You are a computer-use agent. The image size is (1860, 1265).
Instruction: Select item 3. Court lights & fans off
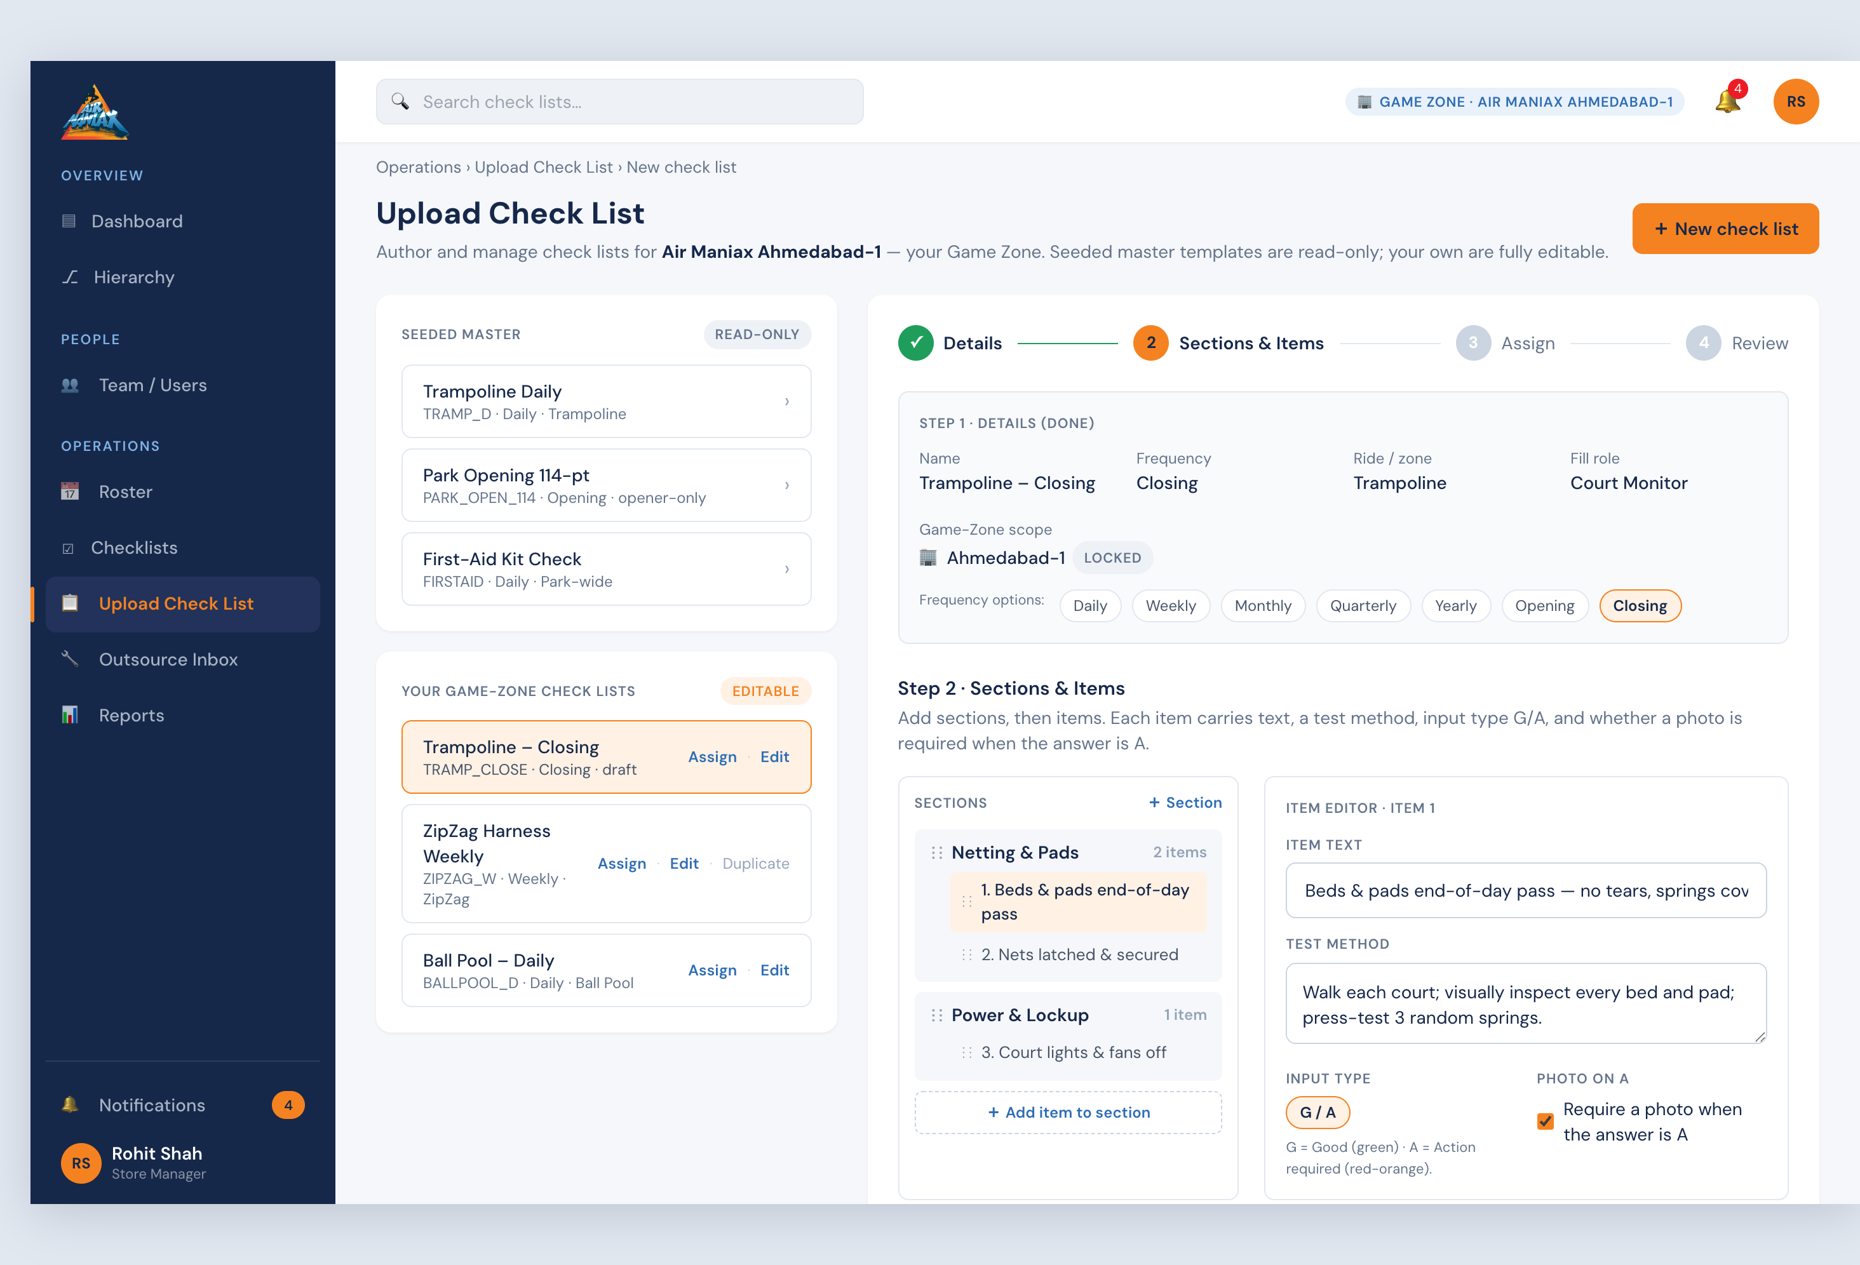1077,1052
